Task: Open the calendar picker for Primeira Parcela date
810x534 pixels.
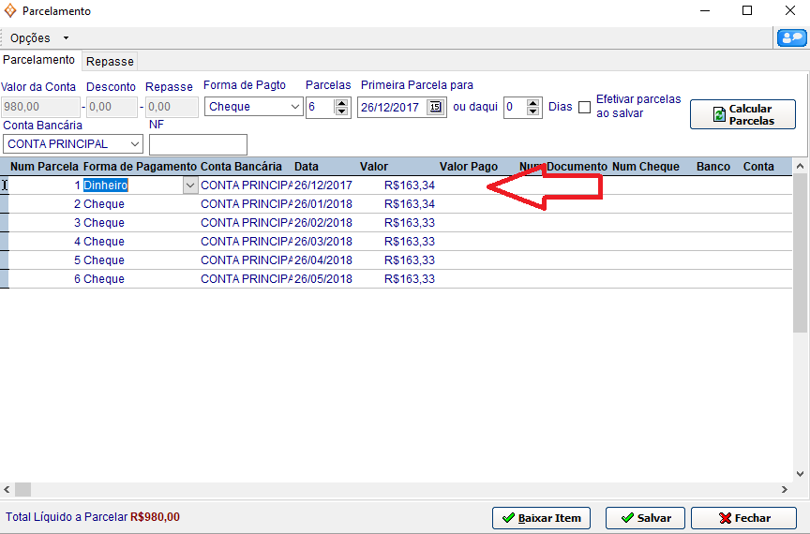Action: (435, 107)
